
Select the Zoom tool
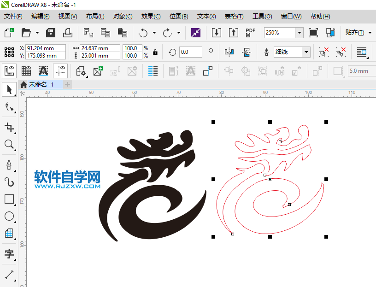9,145
